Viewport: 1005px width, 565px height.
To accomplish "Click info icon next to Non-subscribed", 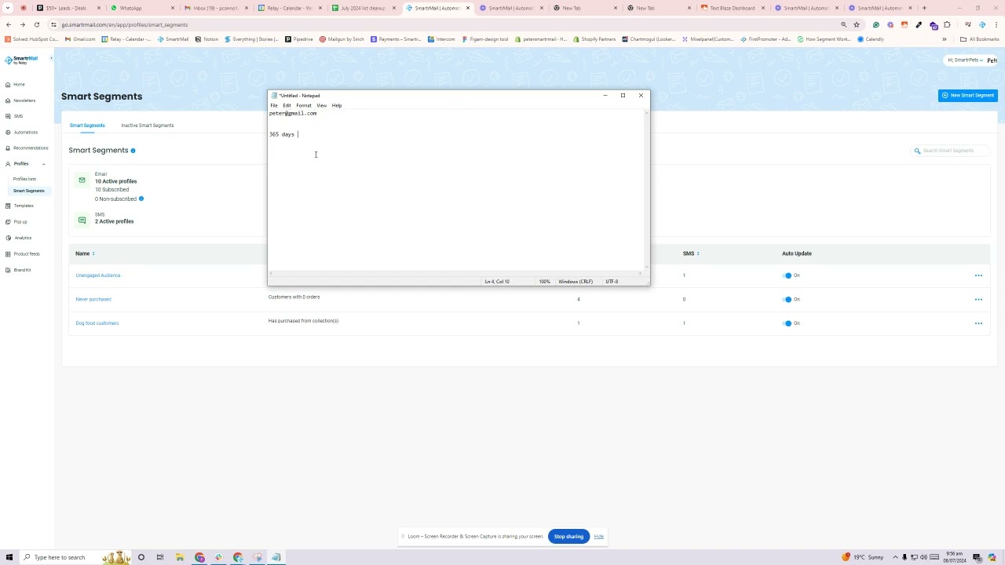I will (141, 199).
